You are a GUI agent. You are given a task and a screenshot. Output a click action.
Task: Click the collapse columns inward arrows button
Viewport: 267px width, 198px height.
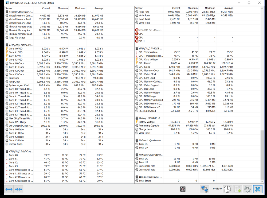coord(19,189)
